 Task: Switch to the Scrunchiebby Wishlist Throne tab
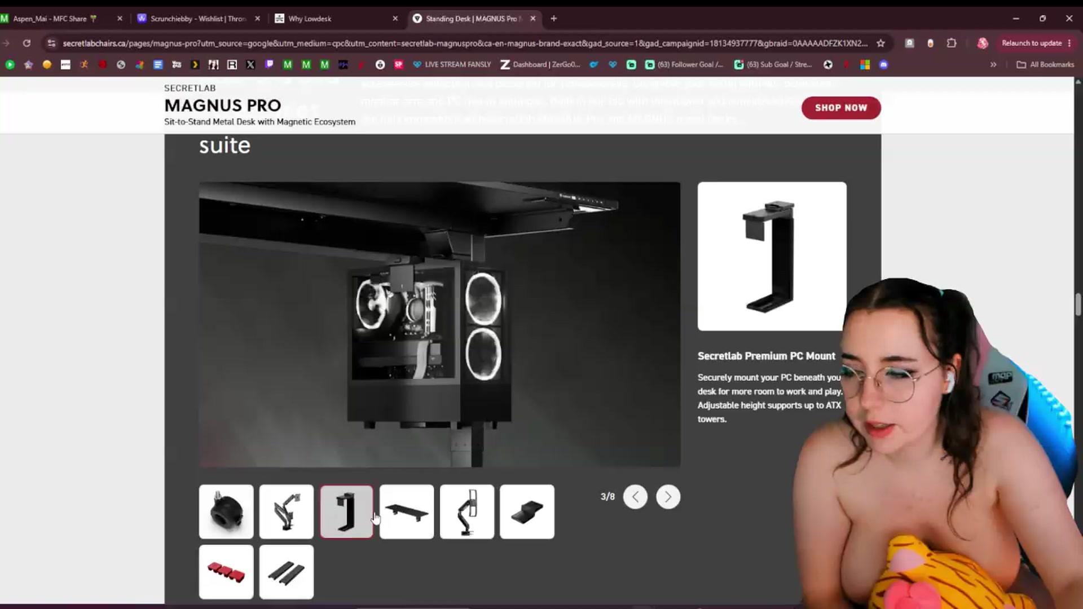[199, 19]
